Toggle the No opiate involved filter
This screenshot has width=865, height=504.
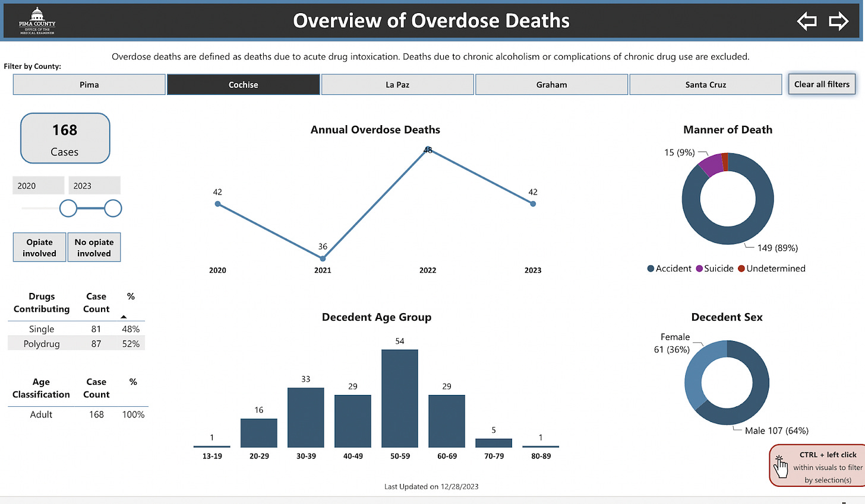coord(94,247)
